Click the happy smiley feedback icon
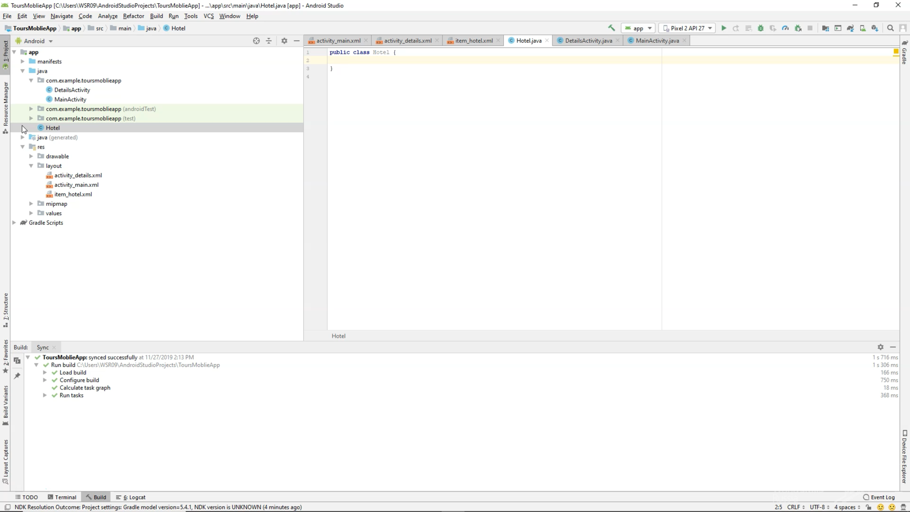Viewport: 910px width, 512px height. pos(881,507)
